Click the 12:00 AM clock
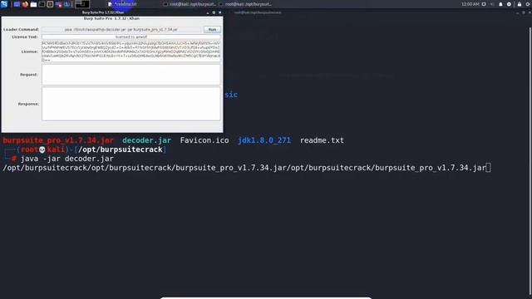The height and width of the screenshot is (299, 532). coord(470,4)
